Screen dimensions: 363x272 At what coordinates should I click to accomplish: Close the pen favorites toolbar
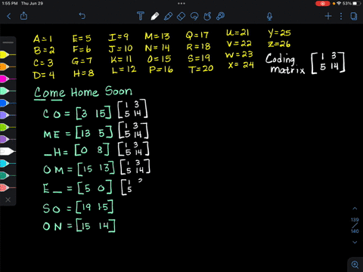pyautogui.click(x=8, y=199)
